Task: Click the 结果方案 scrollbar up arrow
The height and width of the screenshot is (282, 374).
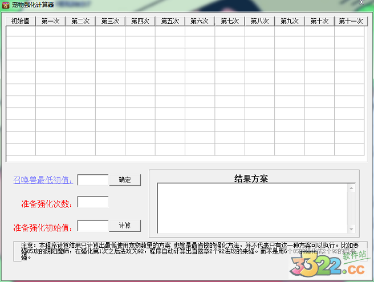Action: 351,188
